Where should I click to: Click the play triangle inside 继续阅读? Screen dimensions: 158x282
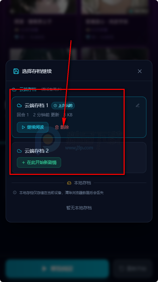click(23, 127)
